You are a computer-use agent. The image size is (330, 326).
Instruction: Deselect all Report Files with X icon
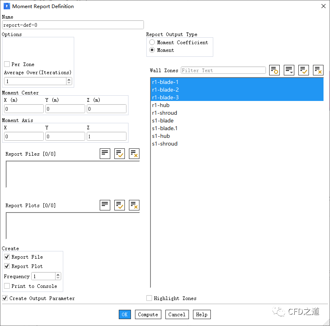pos(134,154)
